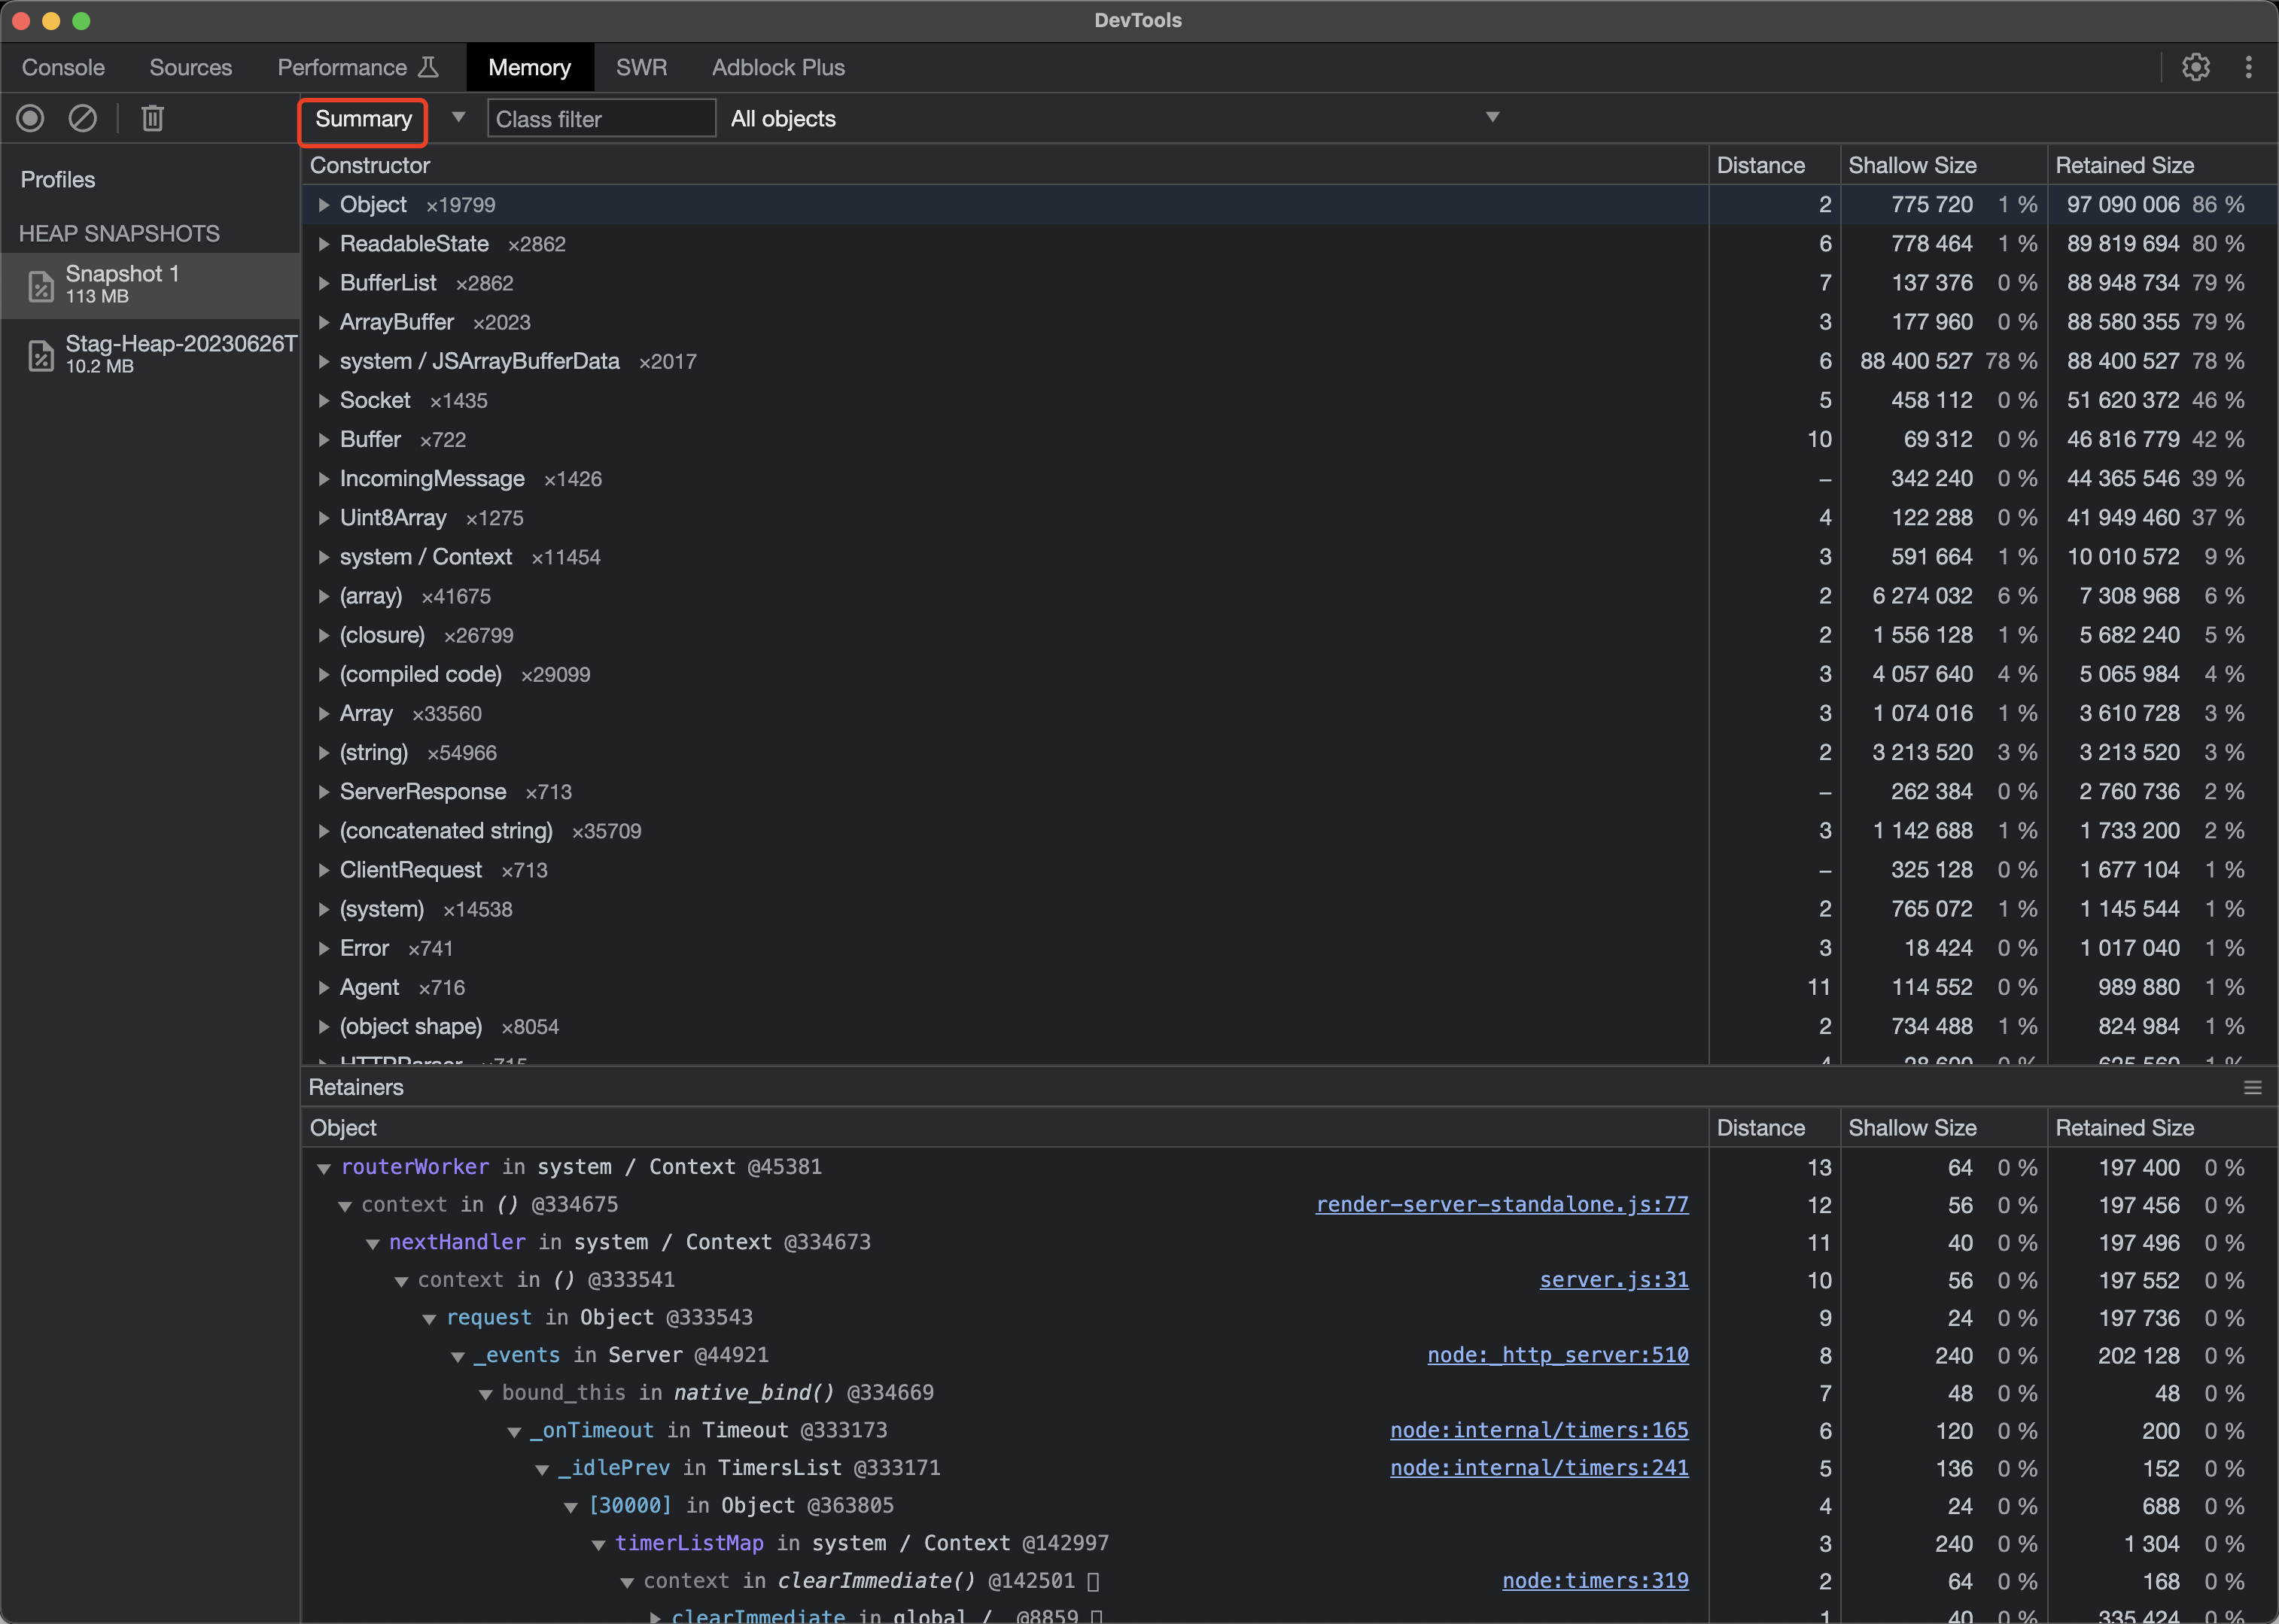Screen dimensions: 2279x1624
Task: Follow the node:internal/timers:165 link
Action: click(x=1538, y=1430)
